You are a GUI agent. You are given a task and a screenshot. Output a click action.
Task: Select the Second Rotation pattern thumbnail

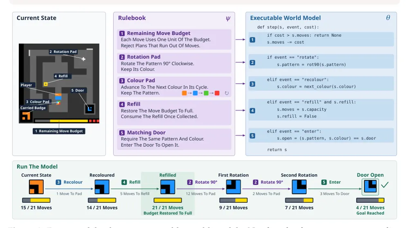pos(299,187)
